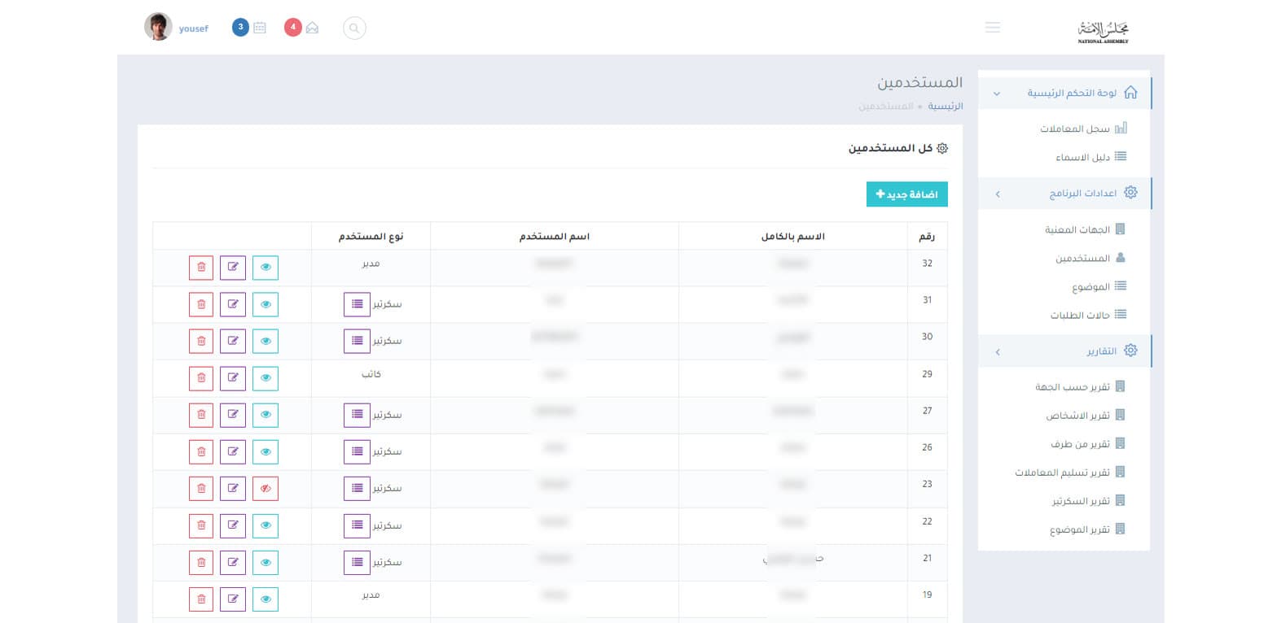Edit the user in row 19
Screen dimensions: 1277x623
pyautogui.click(x=234, y=599)
